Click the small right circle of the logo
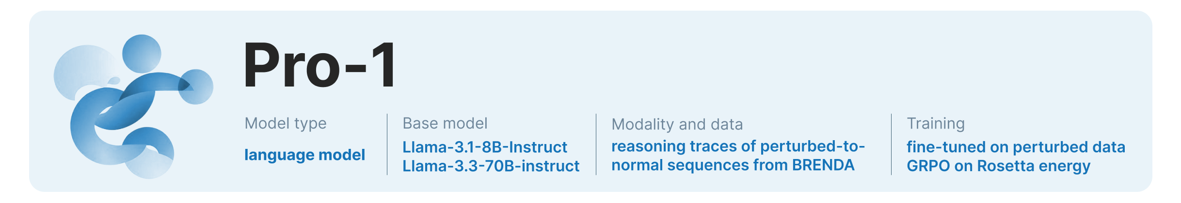 195,87
